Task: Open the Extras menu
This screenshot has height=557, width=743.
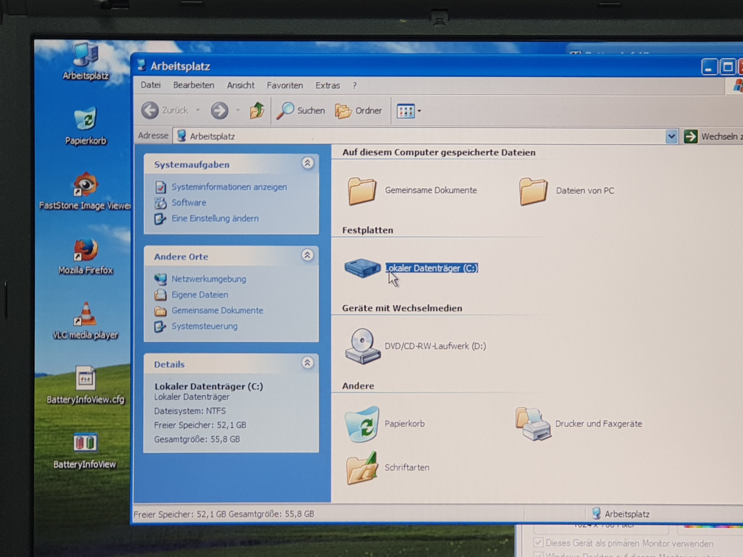Action: pos(327,85)
